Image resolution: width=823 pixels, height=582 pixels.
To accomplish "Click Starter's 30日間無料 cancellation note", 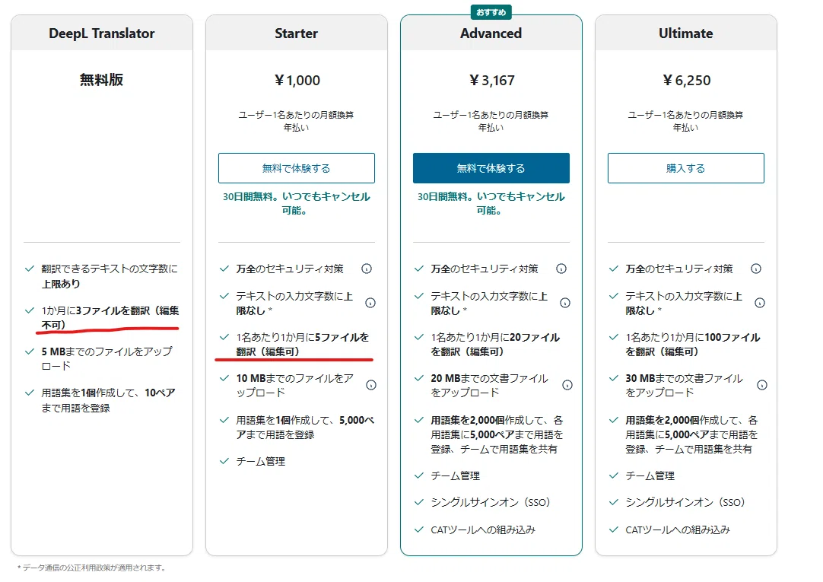I will [297, 203].
